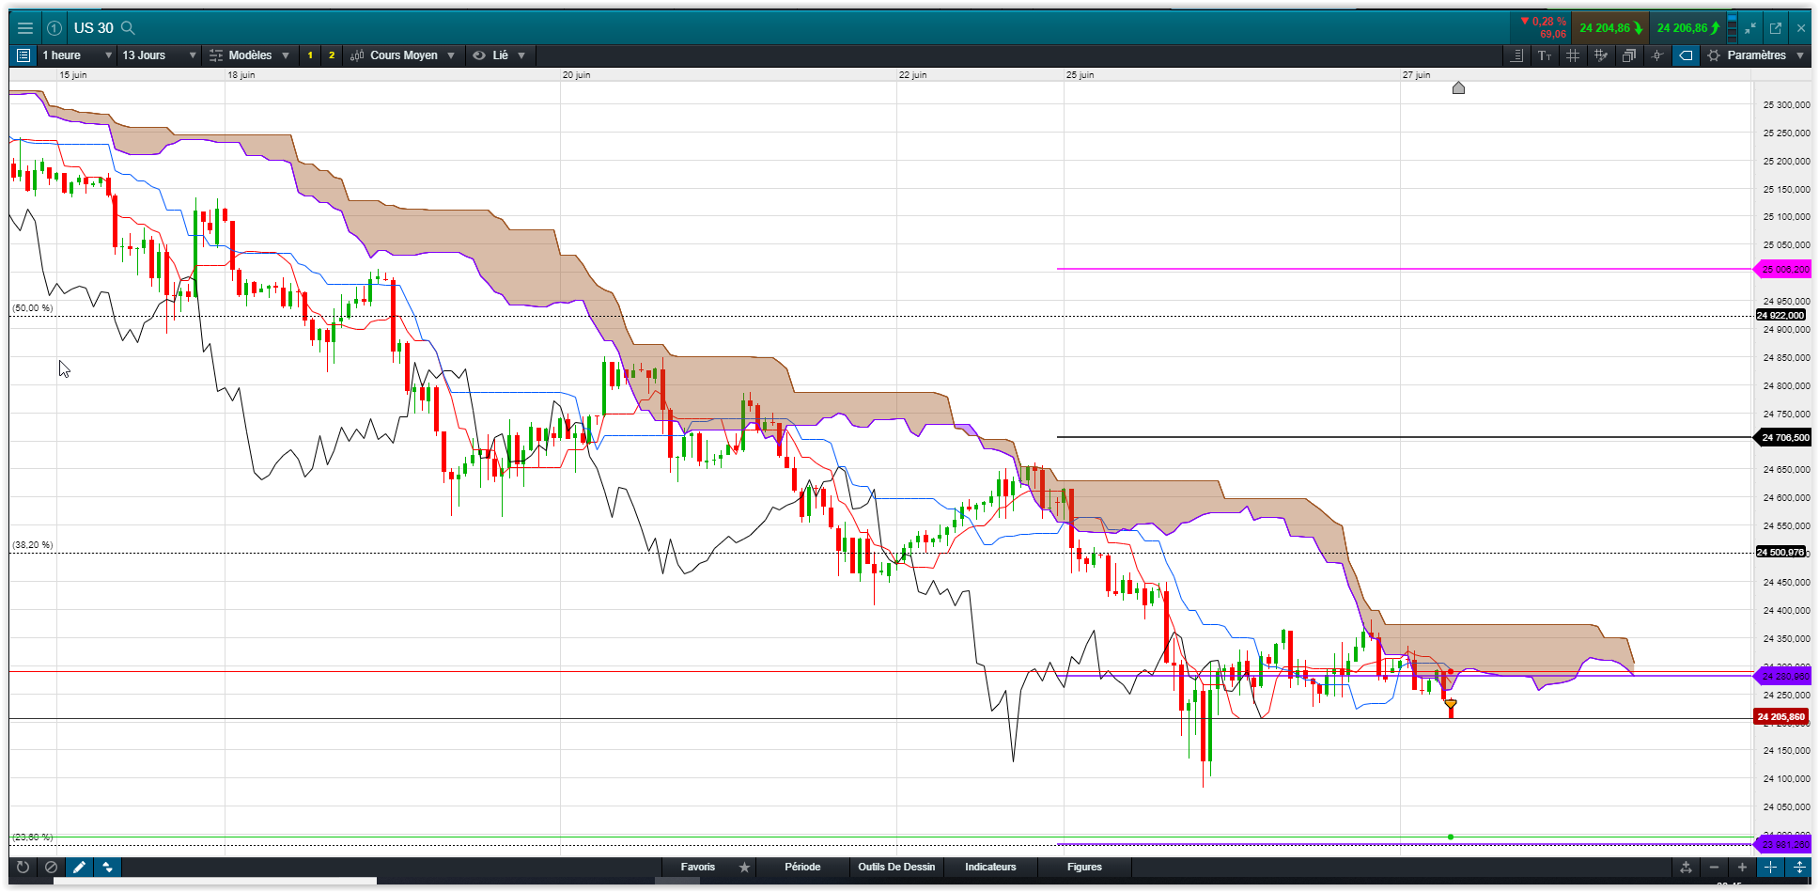Click the magenta 25 006,200 price level label
This screenshot has width=1819, height=892.
[1783, 270]
